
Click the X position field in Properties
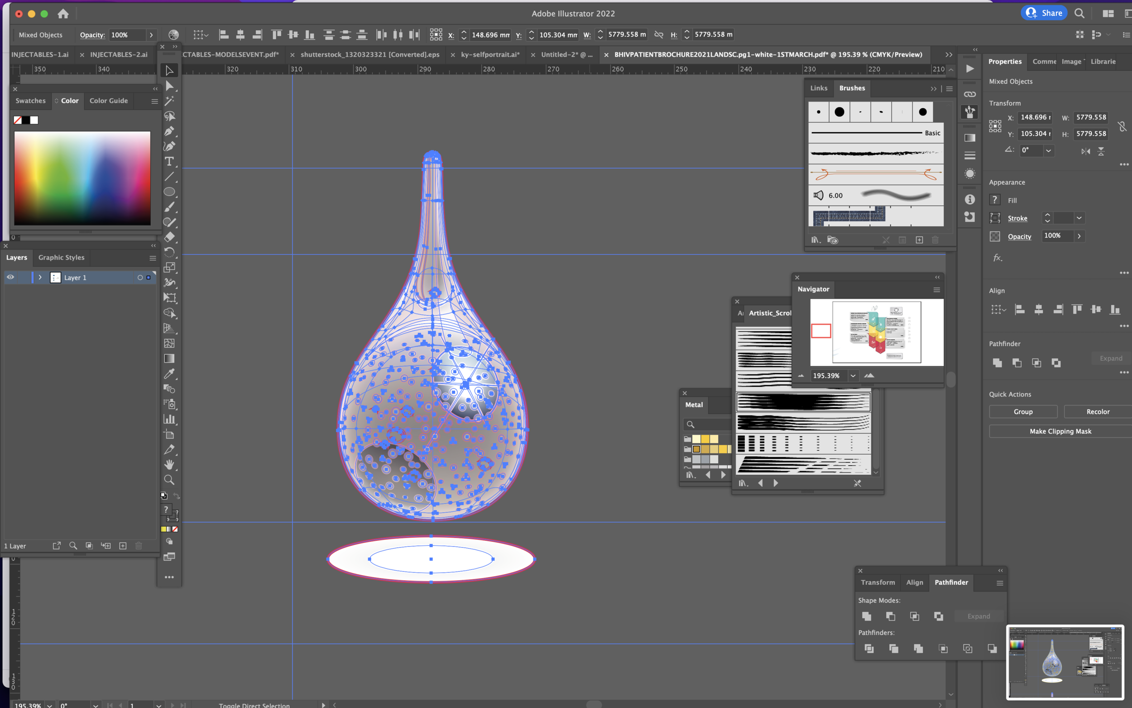[x=1035, y=117]
